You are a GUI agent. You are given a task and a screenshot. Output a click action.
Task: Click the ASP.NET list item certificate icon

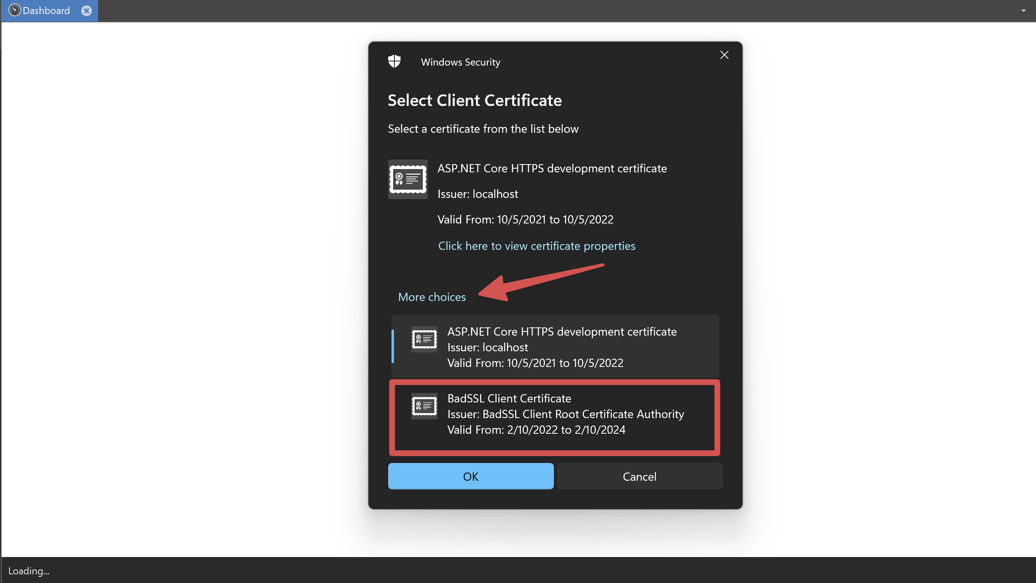(424, 339)
